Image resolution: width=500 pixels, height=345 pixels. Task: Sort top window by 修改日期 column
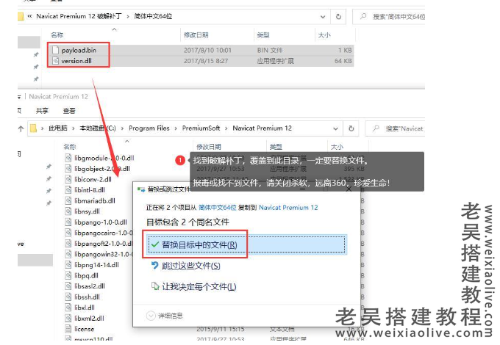(196, 35)
